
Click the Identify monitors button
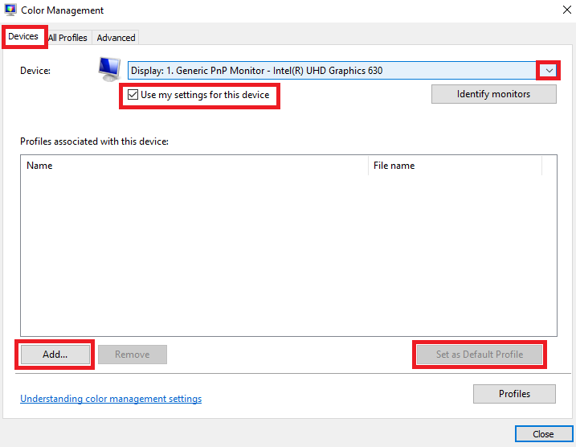coord(494,94)
